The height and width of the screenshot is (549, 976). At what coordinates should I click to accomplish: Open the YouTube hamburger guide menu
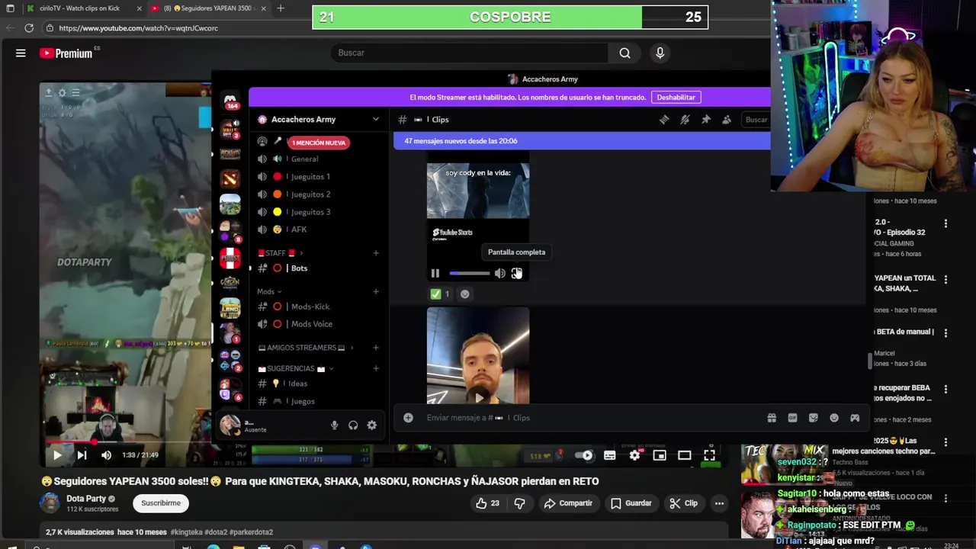click(21, 53)
